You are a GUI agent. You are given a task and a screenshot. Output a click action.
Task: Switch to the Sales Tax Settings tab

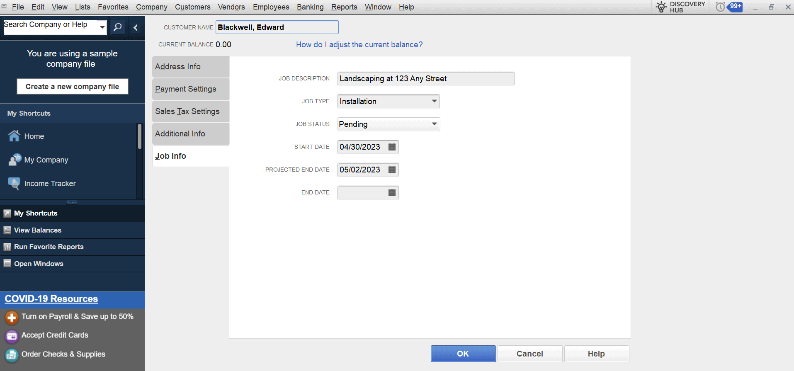(191, 112)
